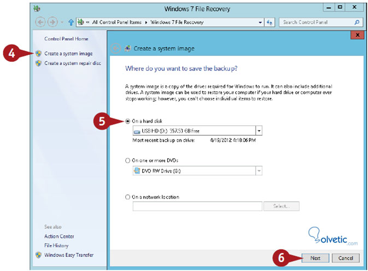Click the Next button
Viewport: 368px width, 271px height.
coord(315,258)
